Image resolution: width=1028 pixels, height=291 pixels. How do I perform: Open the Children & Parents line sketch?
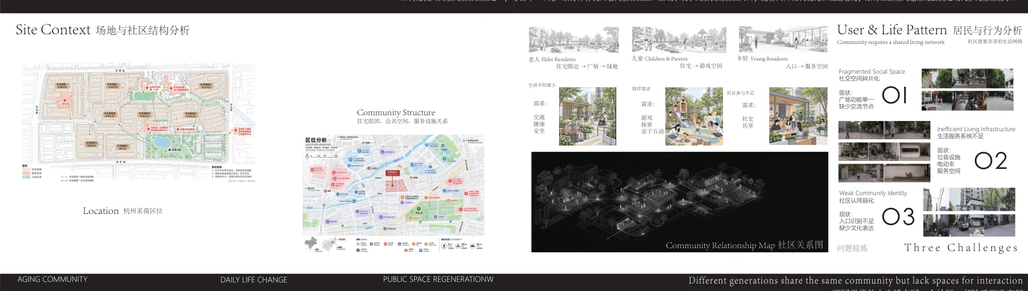[679, 39]
